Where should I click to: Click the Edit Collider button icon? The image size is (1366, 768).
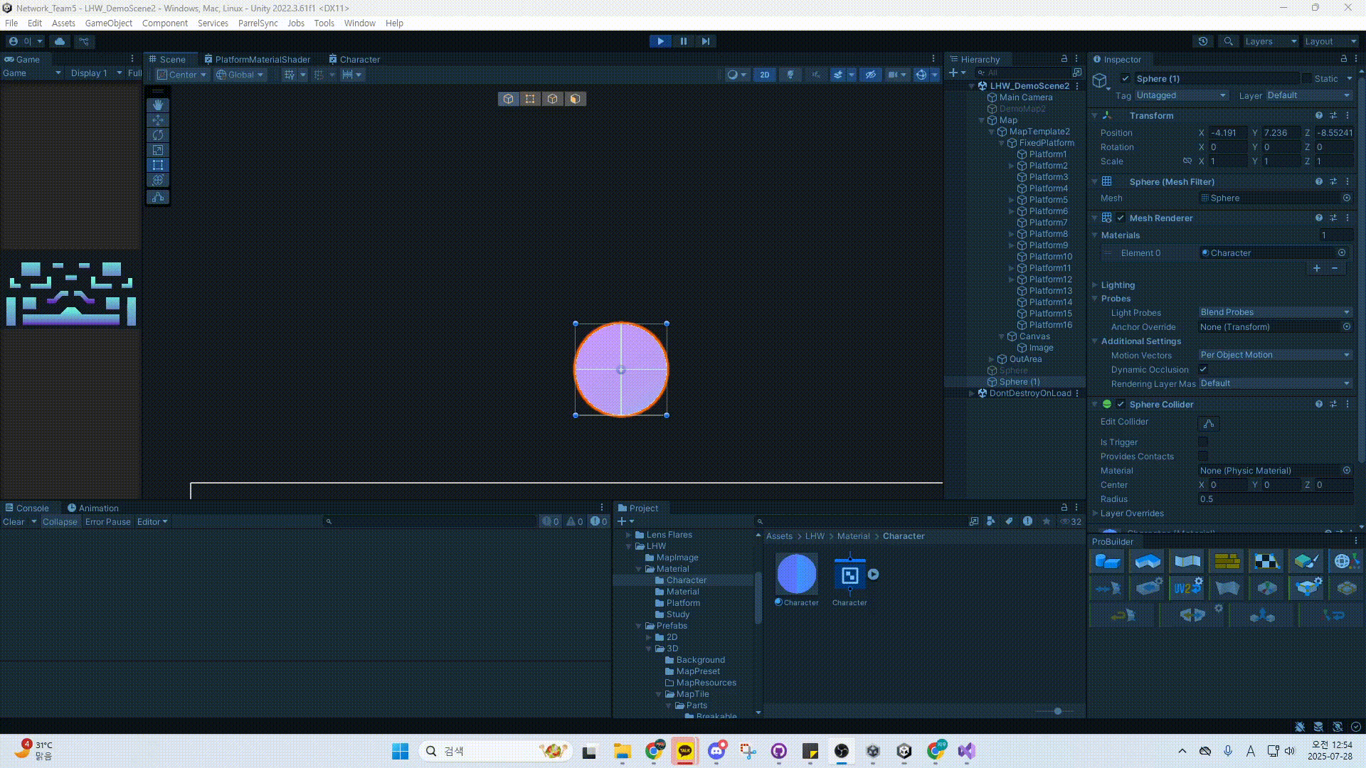point(1209,424)
